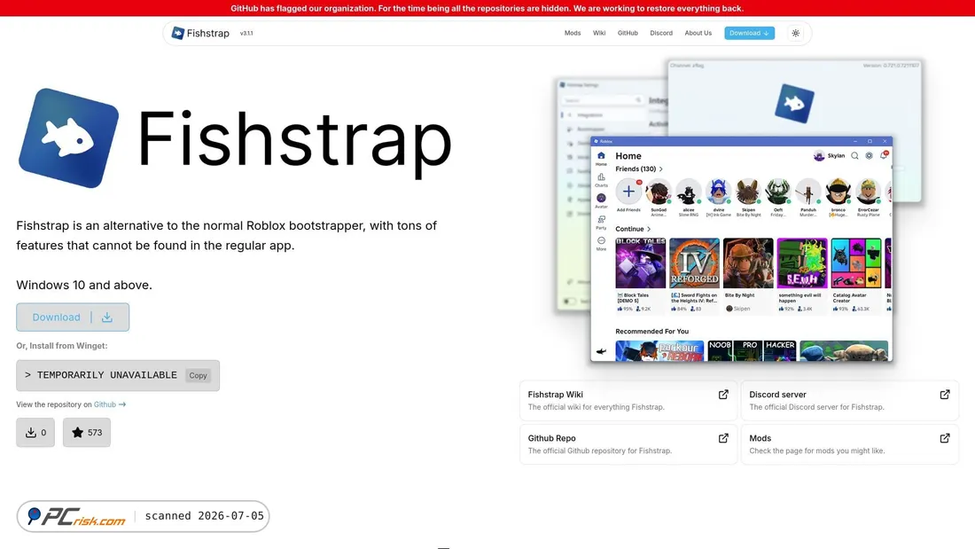Open the Mods nav link
The height and width of the screenshot is (549, 975).
tap(573, 33)
